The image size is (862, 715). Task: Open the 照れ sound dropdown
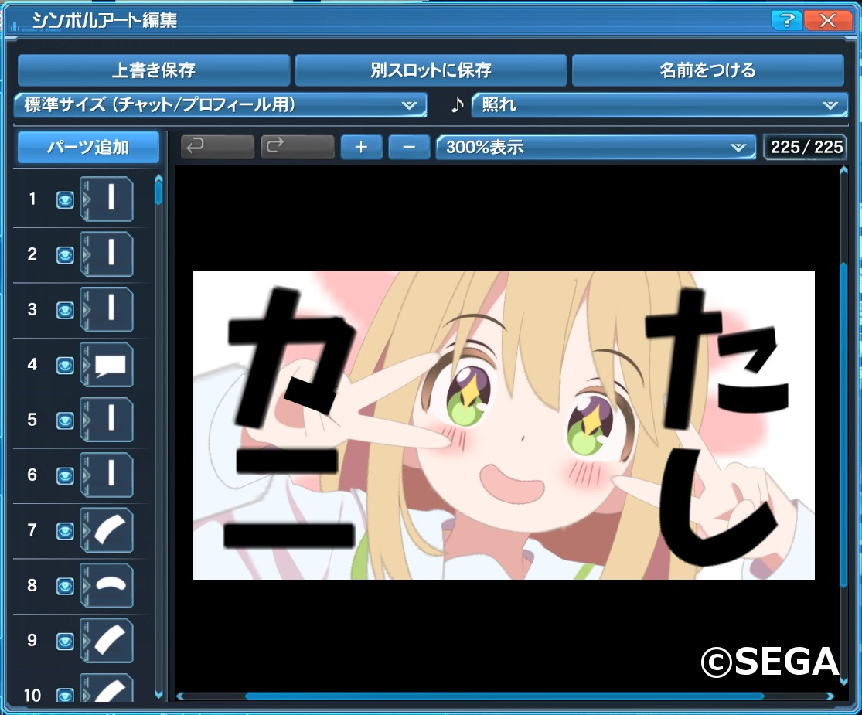pos(659,104)
